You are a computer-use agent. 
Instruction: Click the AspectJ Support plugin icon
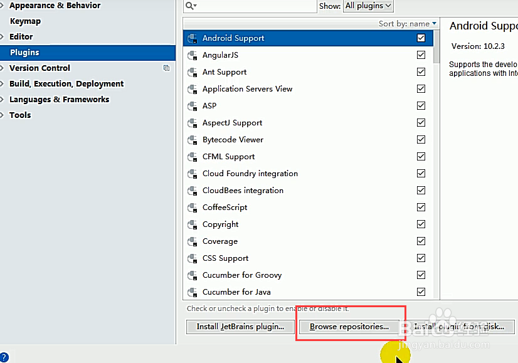pyautogui.click(x=193, y=123)
